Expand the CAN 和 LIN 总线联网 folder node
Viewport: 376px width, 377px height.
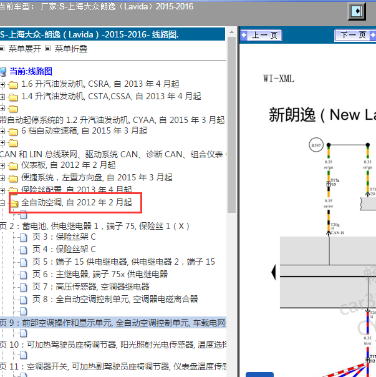(x=2, y=142)
